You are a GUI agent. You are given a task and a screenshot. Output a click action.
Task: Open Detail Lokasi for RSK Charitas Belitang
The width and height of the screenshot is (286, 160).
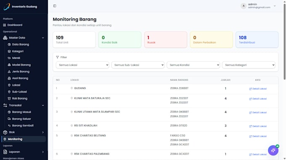tap(258, 137)
